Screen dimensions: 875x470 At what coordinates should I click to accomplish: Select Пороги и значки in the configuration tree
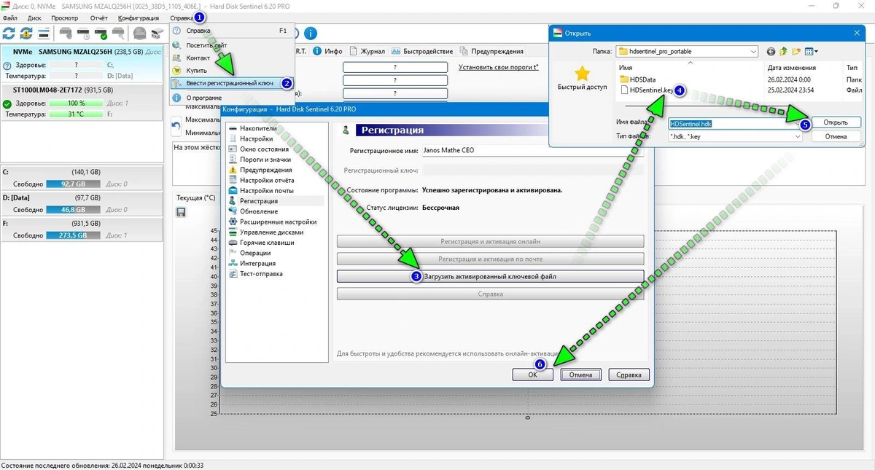click(x=265, y=160)
